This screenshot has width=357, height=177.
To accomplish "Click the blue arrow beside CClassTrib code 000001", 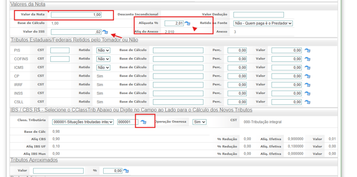I will pyautogui.click(x=143, y=122).
